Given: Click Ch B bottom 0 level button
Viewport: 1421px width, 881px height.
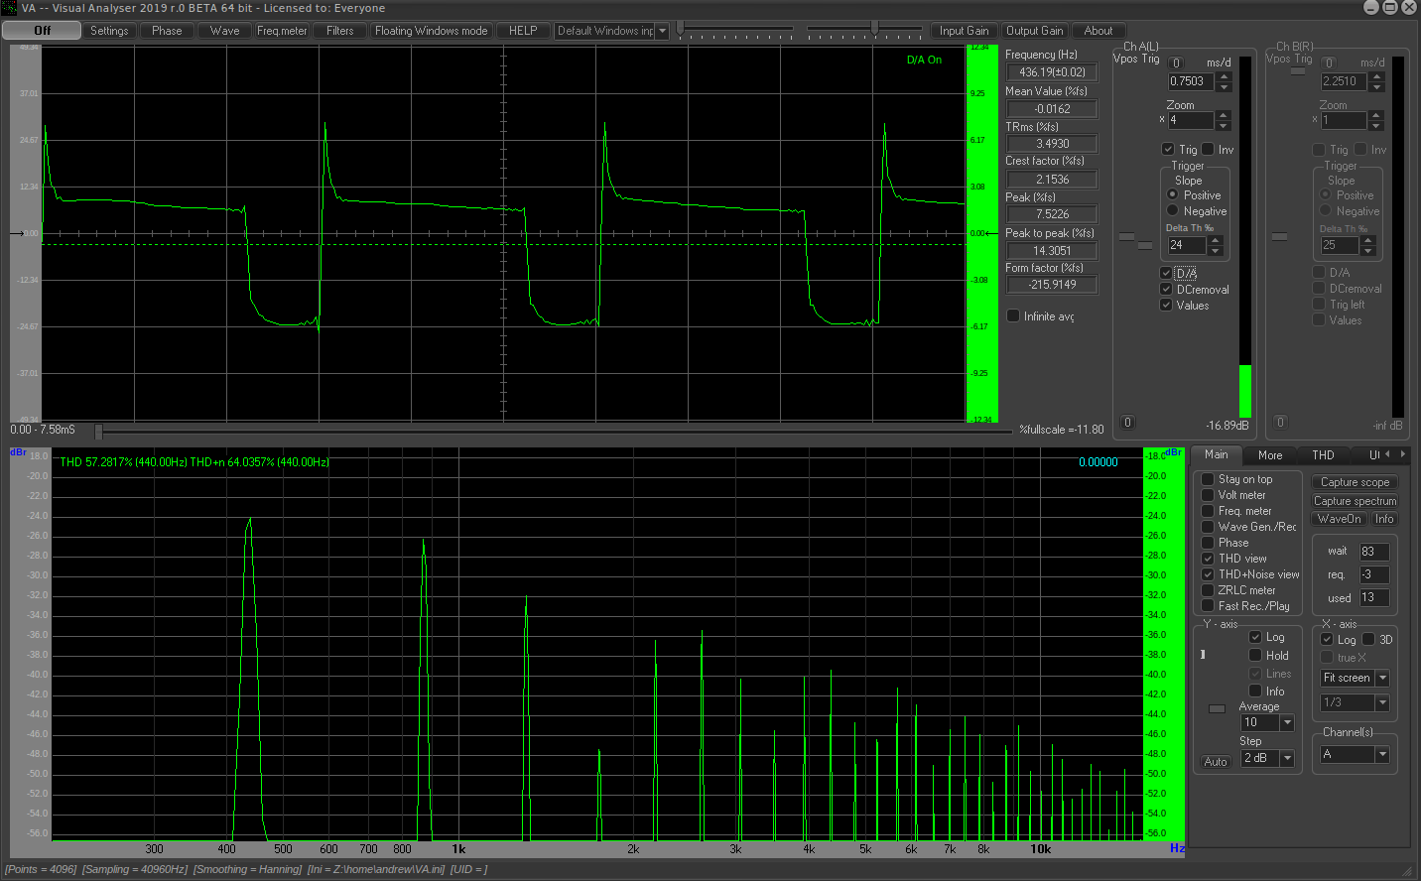Looking at the screenshot, I should 1280,423.
